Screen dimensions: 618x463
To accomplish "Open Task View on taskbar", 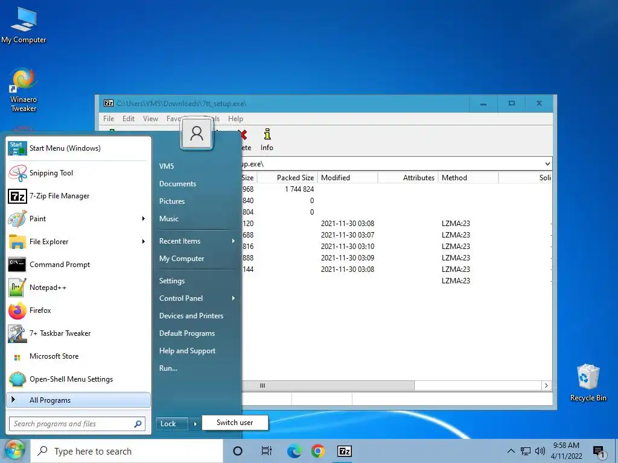I will 267,451.
